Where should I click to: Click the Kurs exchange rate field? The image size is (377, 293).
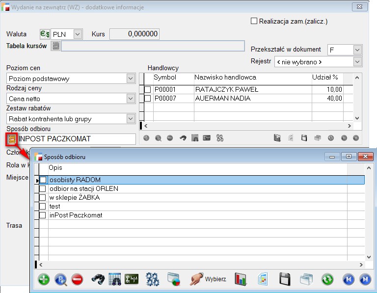click(x=134, y=34)
